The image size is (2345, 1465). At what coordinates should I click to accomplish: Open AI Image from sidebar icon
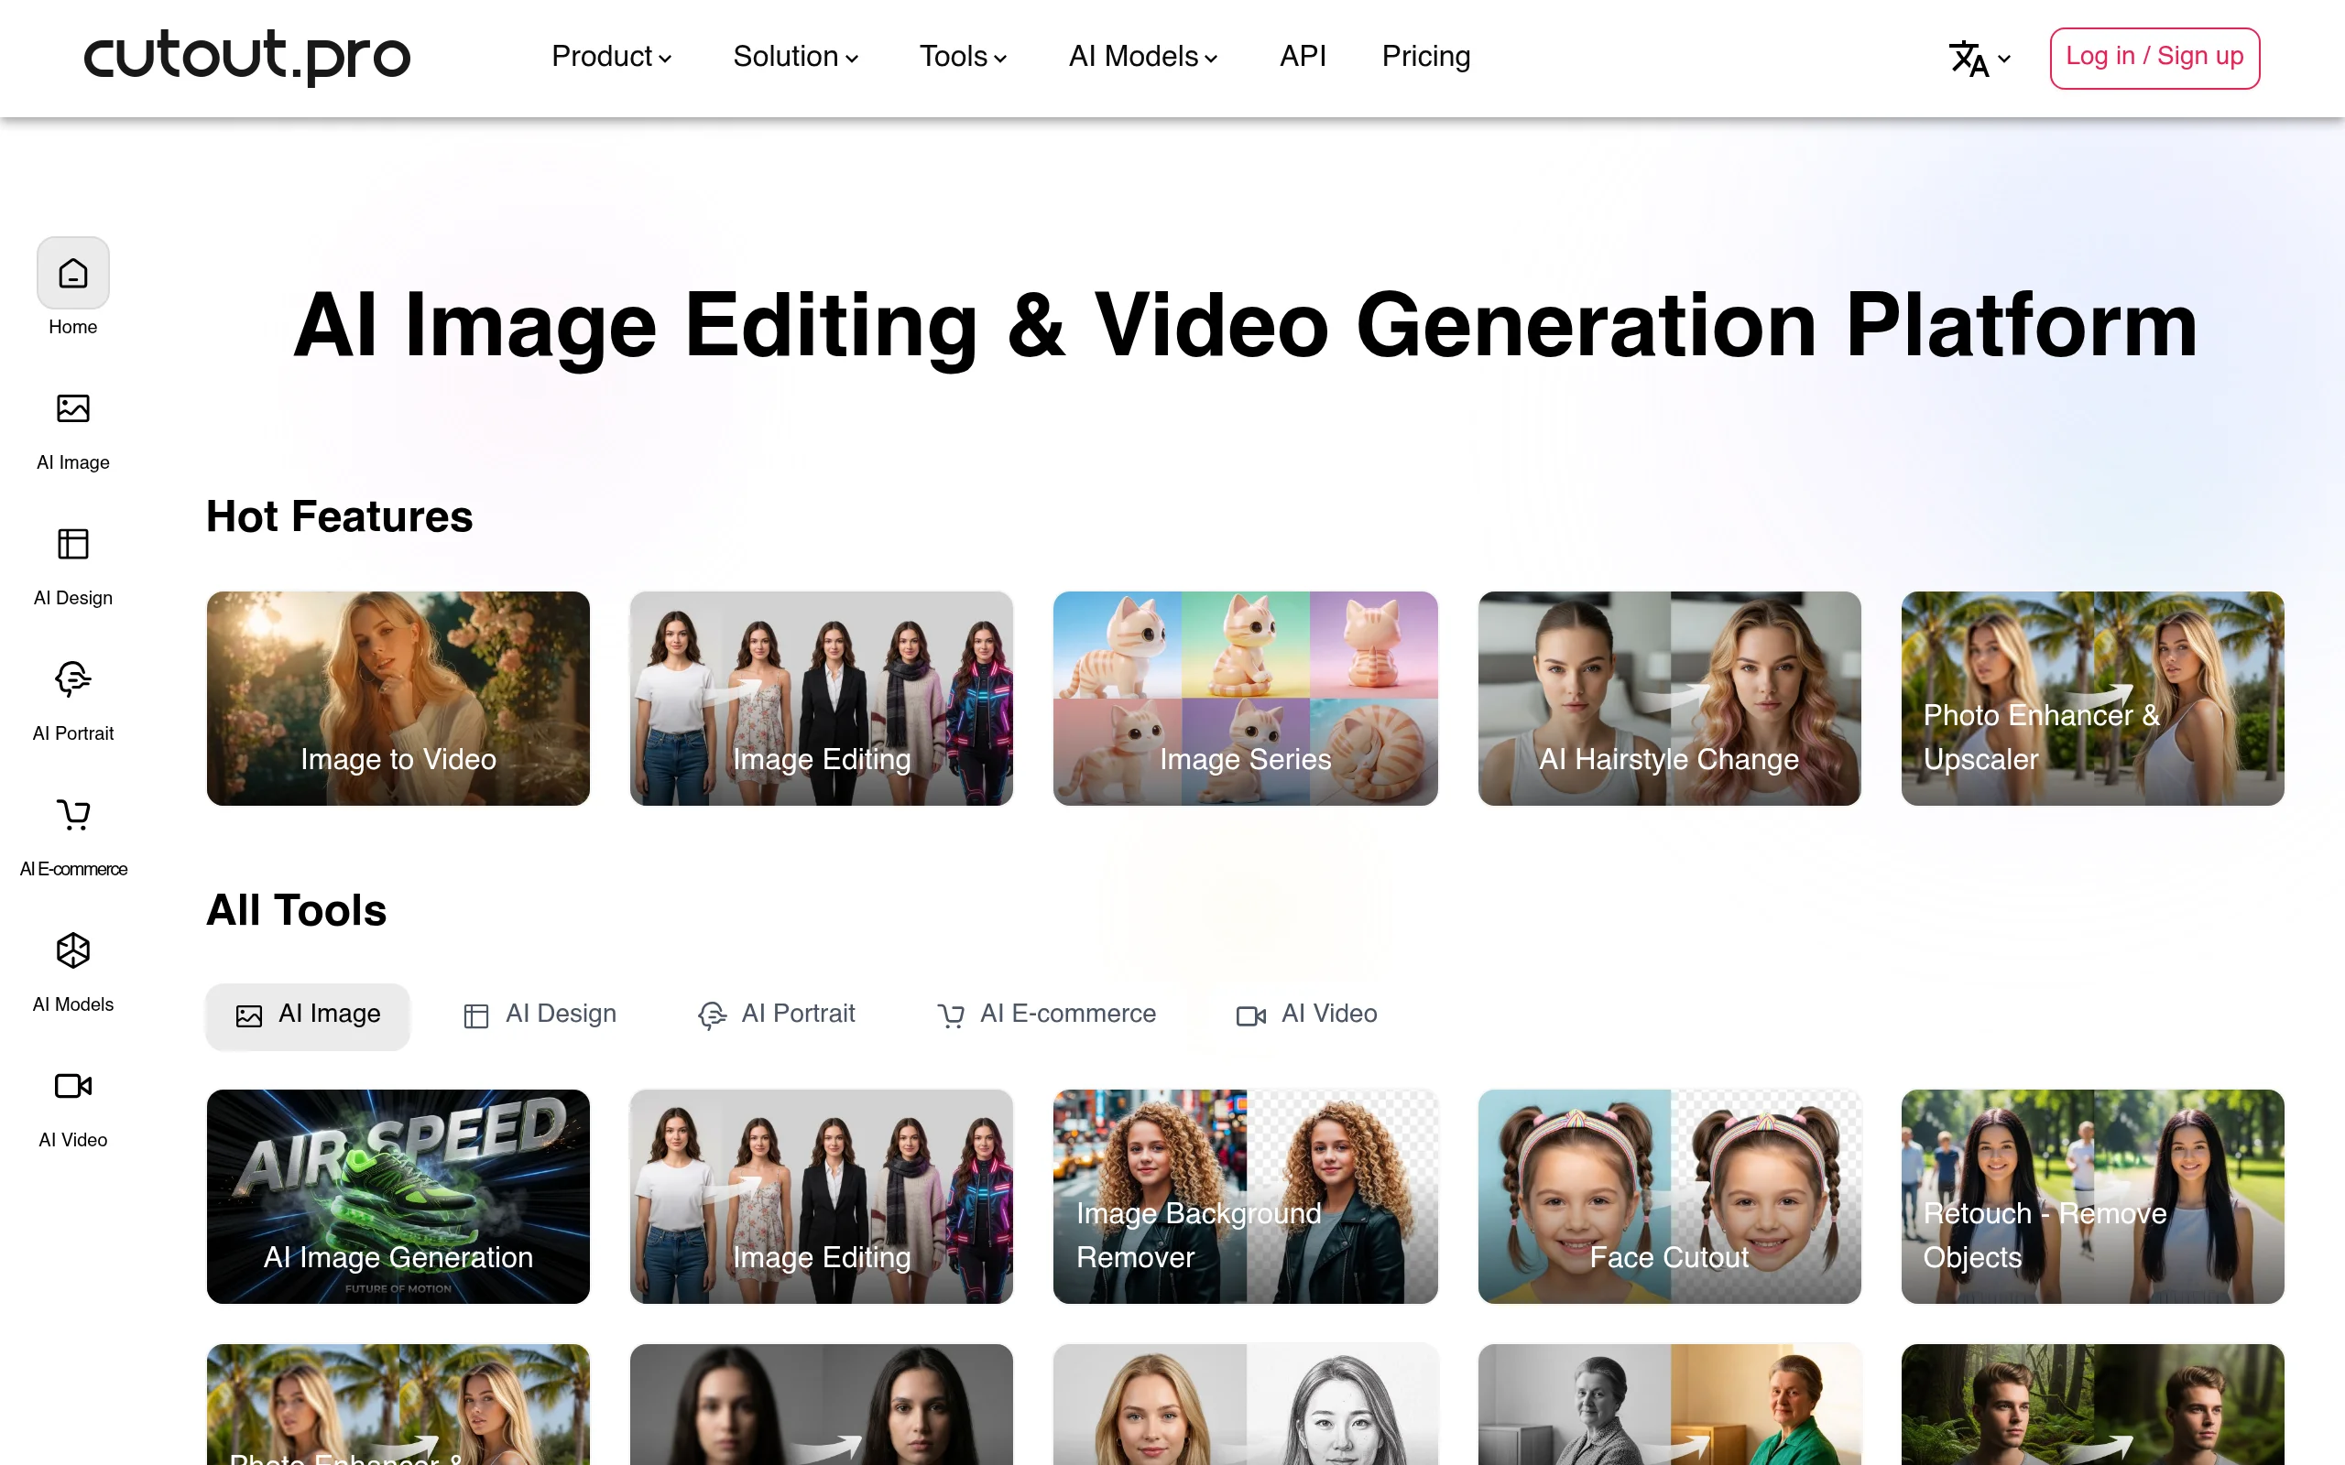(72, 409)
